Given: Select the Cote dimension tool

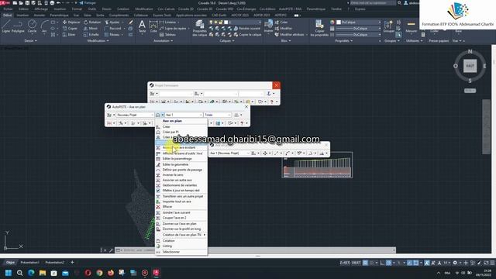Looking at the screenshot, I should 153,26.
